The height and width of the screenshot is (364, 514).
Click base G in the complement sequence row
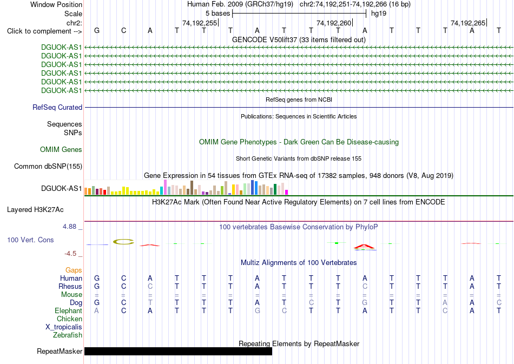tap(97, 30)
